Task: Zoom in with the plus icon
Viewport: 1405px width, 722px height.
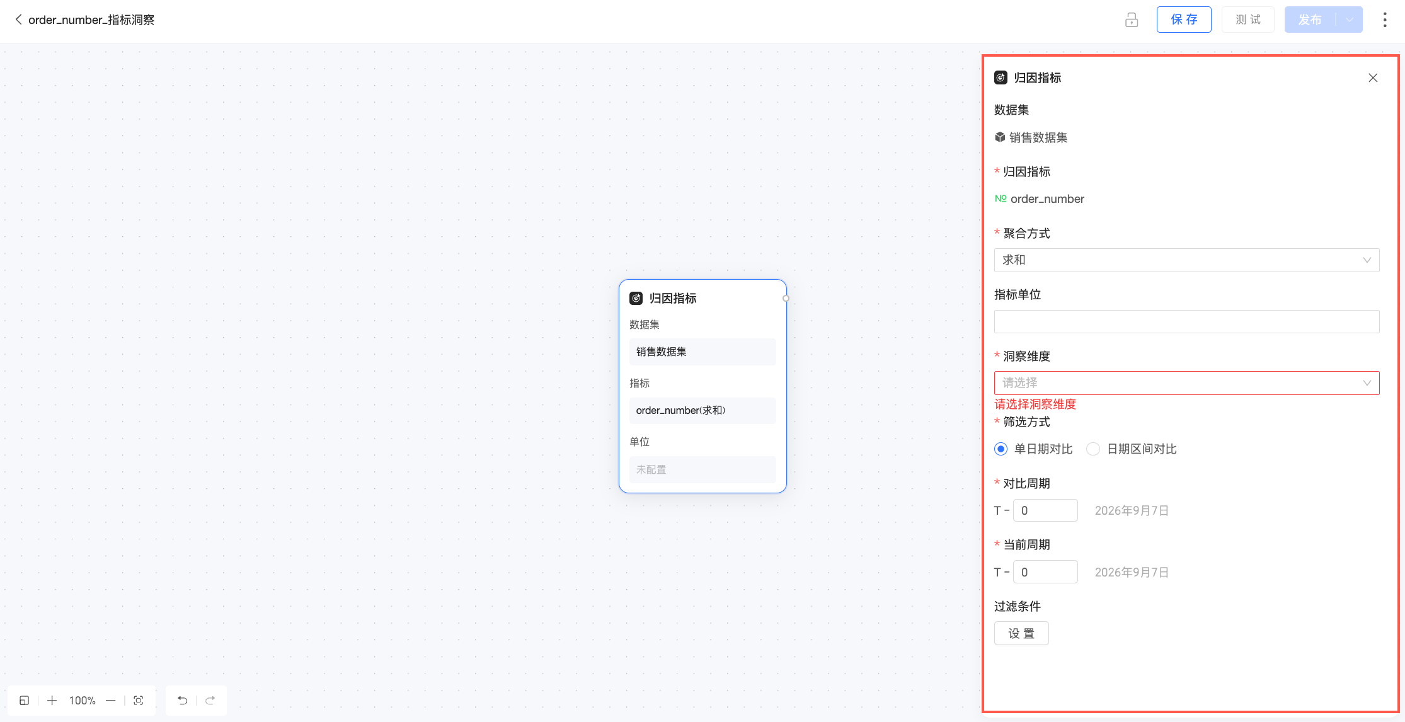Action: 52,701
